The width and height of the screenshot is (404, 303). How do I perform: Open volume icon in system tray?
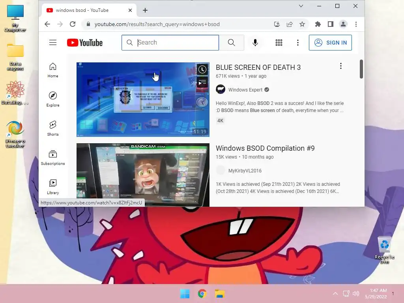(356, 294)
